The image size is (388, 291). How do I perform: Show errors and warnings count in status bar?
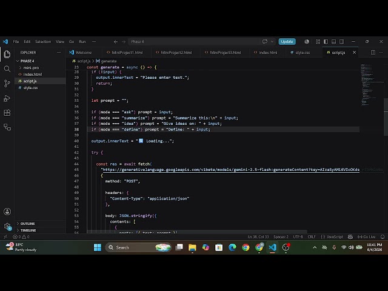click(x=21, y=237)
